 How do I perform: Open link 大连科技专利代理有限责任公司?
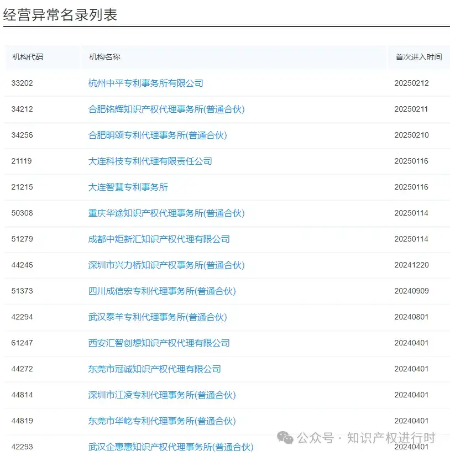(x=150, y=161)
